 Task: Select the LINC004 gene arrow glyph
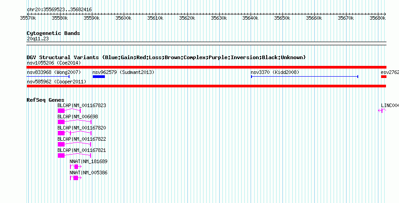382,110
